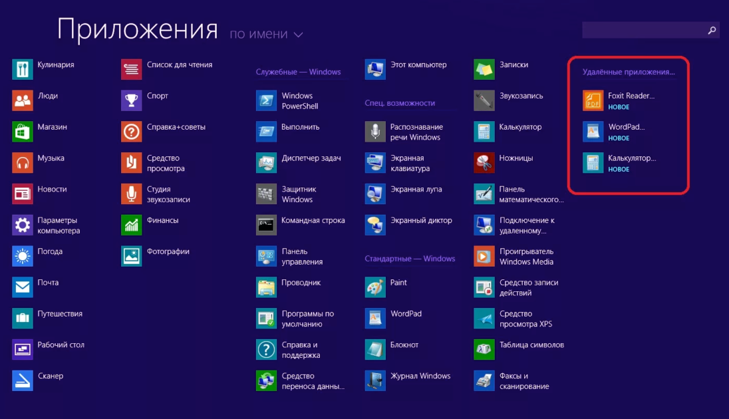Open Программы по умолчанию icon

coord(267,319)
